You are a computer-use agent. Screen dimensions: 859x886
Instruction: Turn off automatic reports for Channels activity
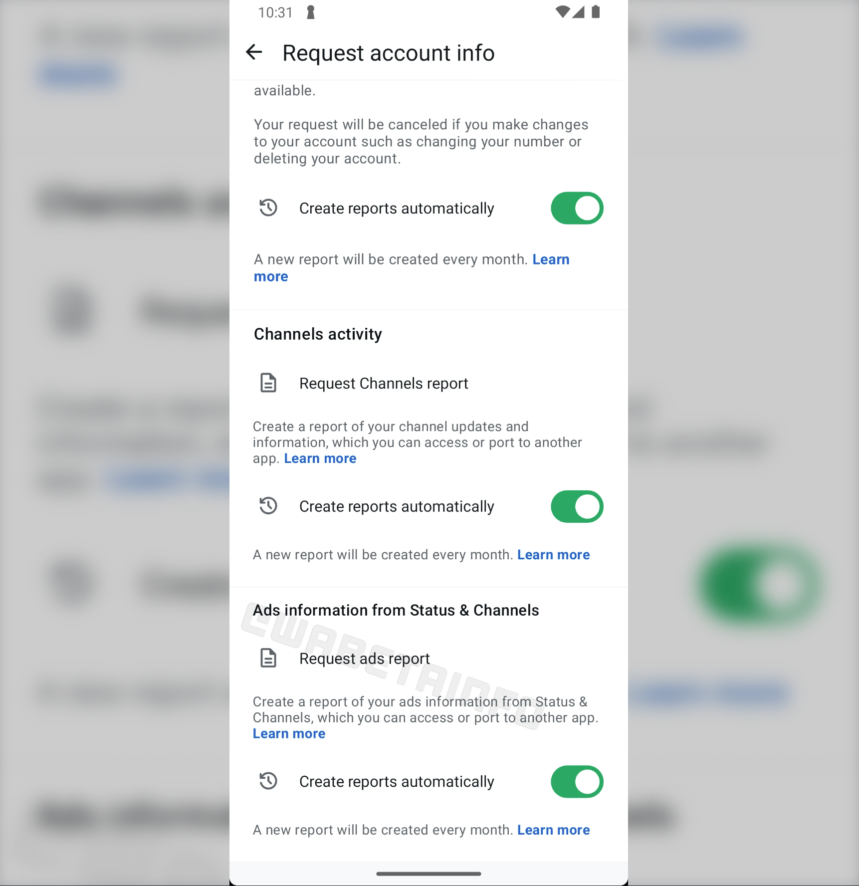pyautogui.click(x=577, y=506)
